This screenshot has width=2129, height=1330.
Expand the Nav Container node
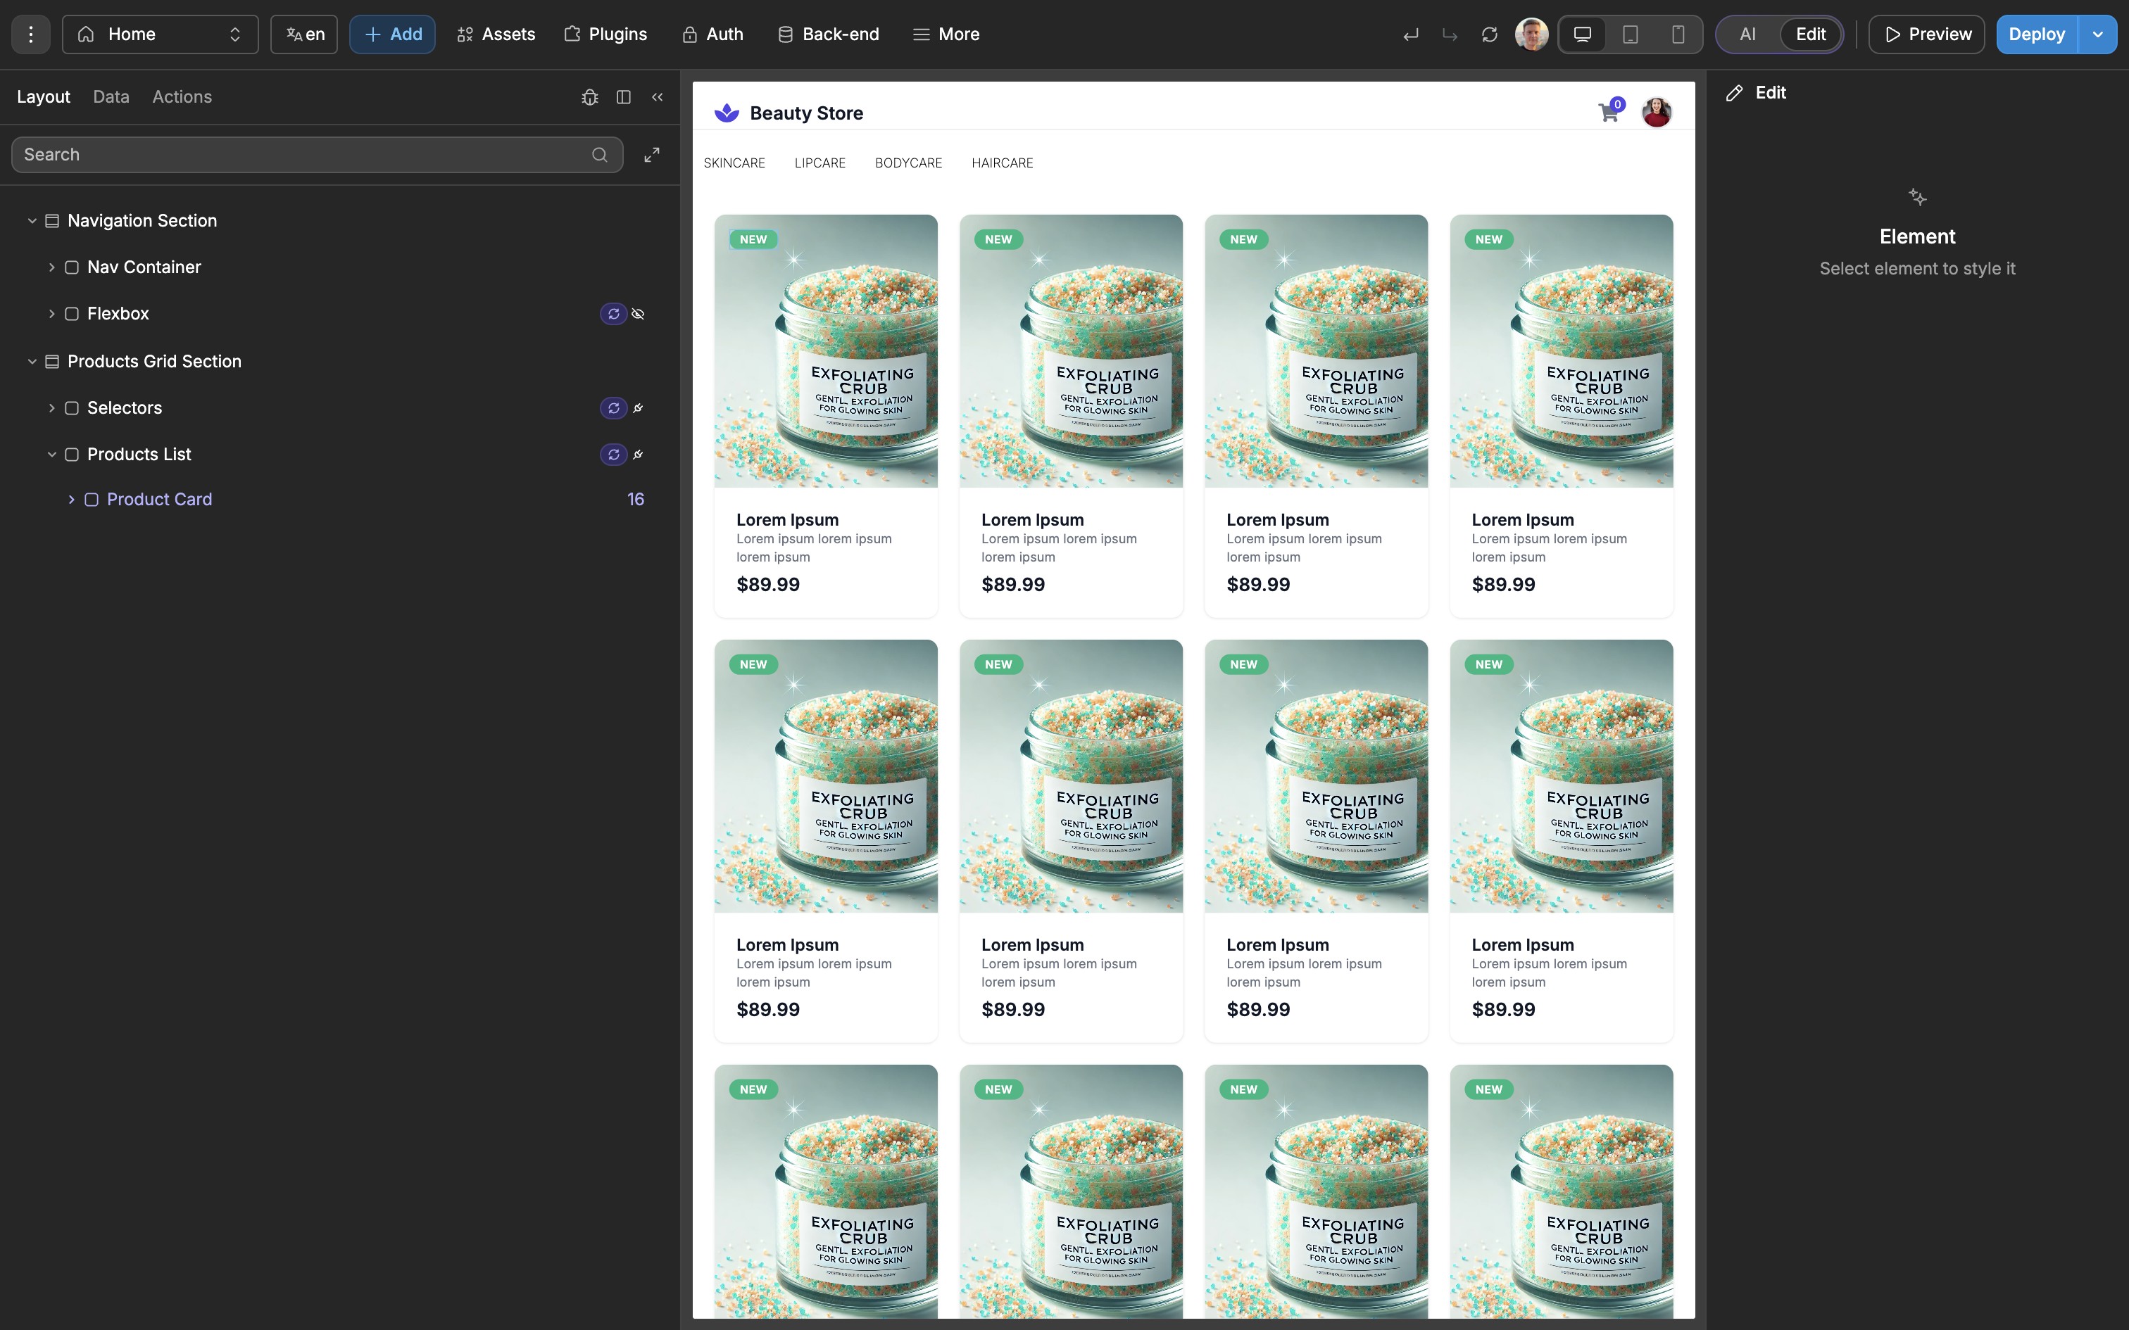pyautogui.click(x=52, y=267)
